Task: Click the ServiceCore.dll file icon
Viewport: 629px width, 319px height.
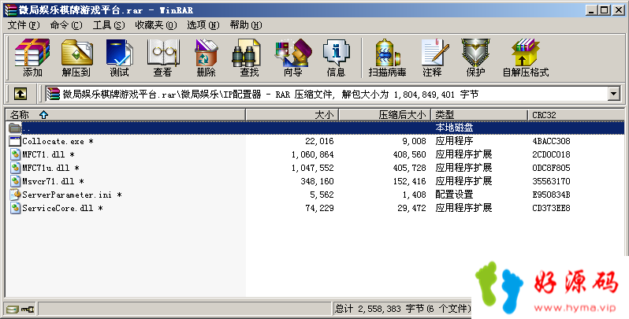Action: 15,208
